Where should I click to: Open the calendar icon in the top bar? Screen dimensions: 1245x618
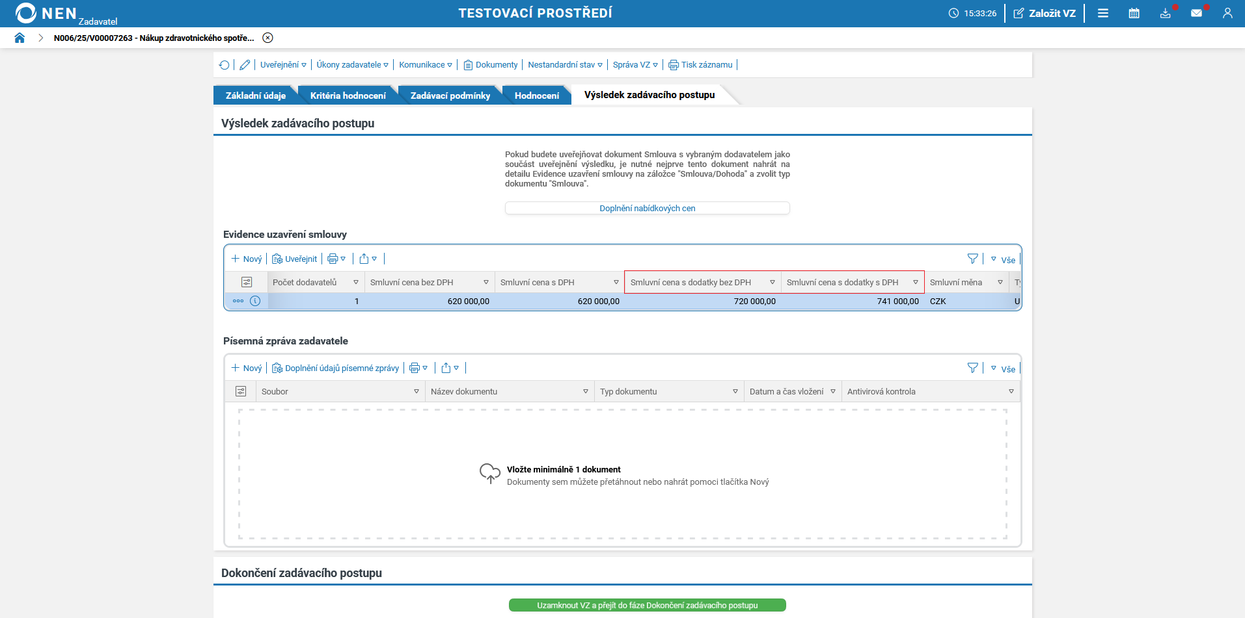pyautogui.click(x=1134, y=13)
